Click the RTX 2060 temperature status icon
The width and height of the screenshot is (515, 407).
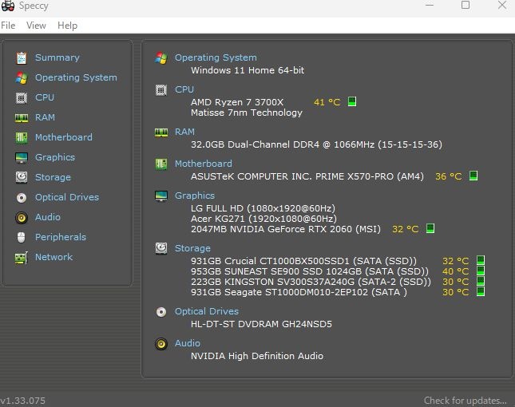click(430, 228)
